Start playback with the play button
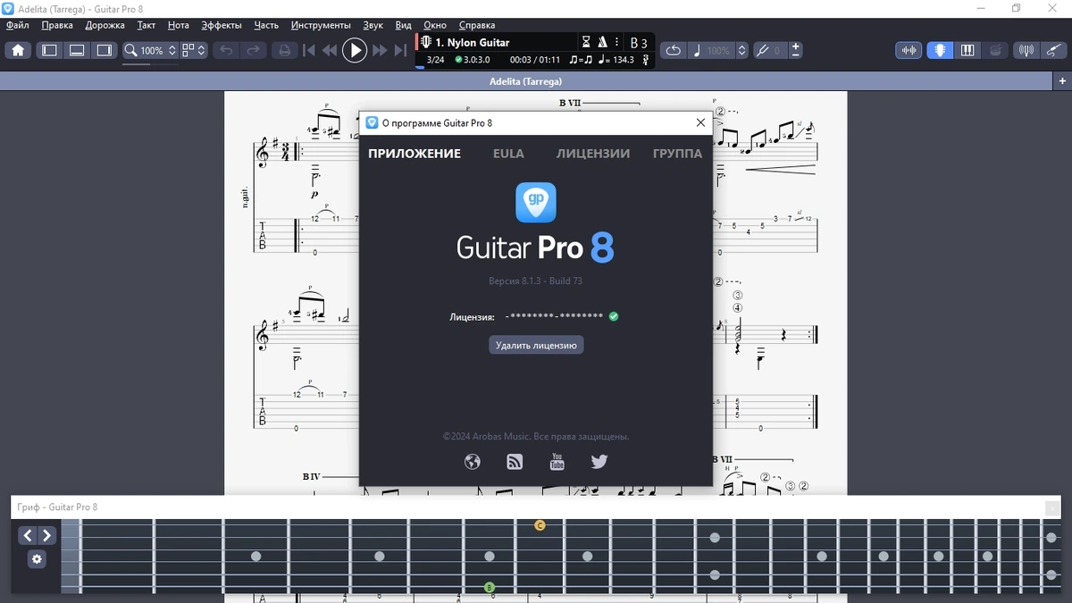The height and width of the screenshot is (603, 1072). (355, 51)
